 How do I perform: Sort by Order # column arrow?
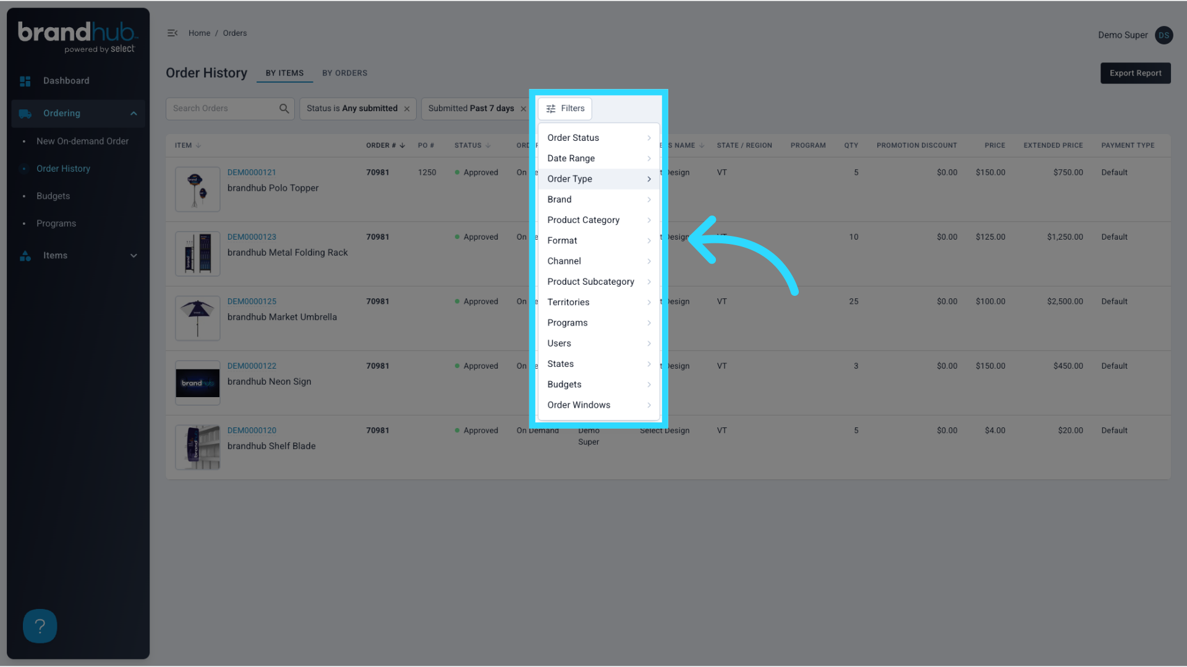pos(402,146)
